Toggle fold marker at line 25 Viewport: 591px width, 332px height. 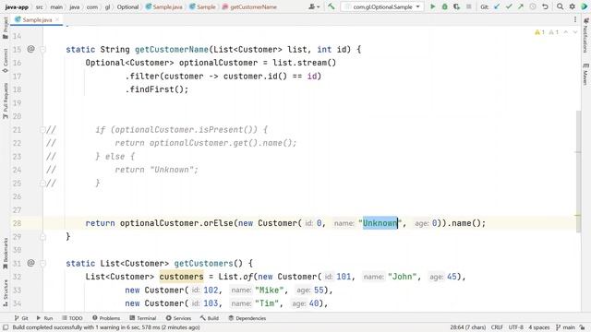click(42, 184)
